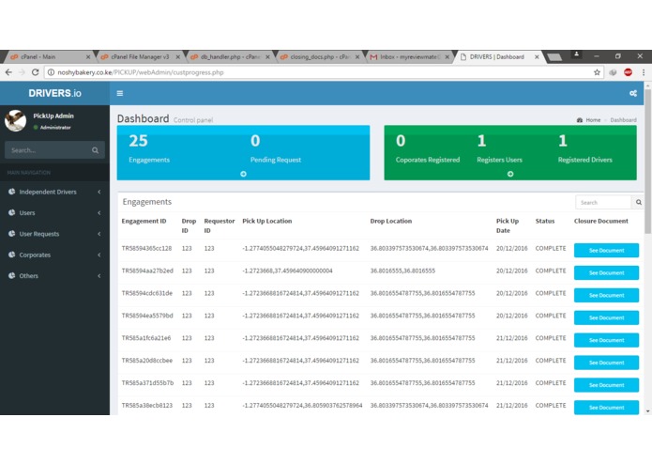
Task: Click the browser address bar URL
Action: tap(141, 72)
